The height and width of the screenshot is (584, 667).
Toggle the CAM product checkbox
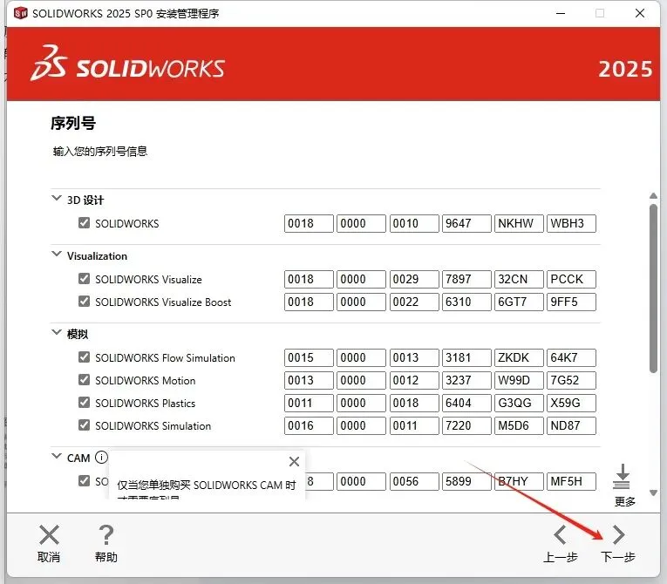click(84, 480)
